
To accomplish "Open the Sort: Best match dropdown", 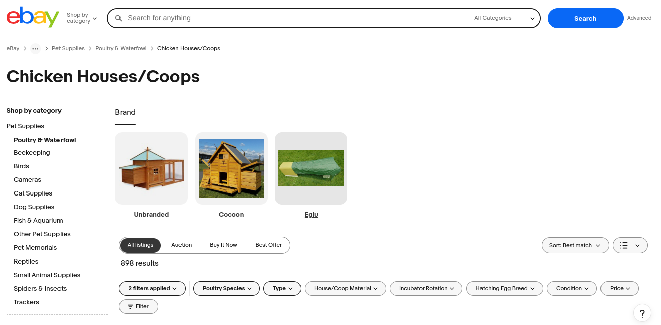I will [x=574, y=245].
